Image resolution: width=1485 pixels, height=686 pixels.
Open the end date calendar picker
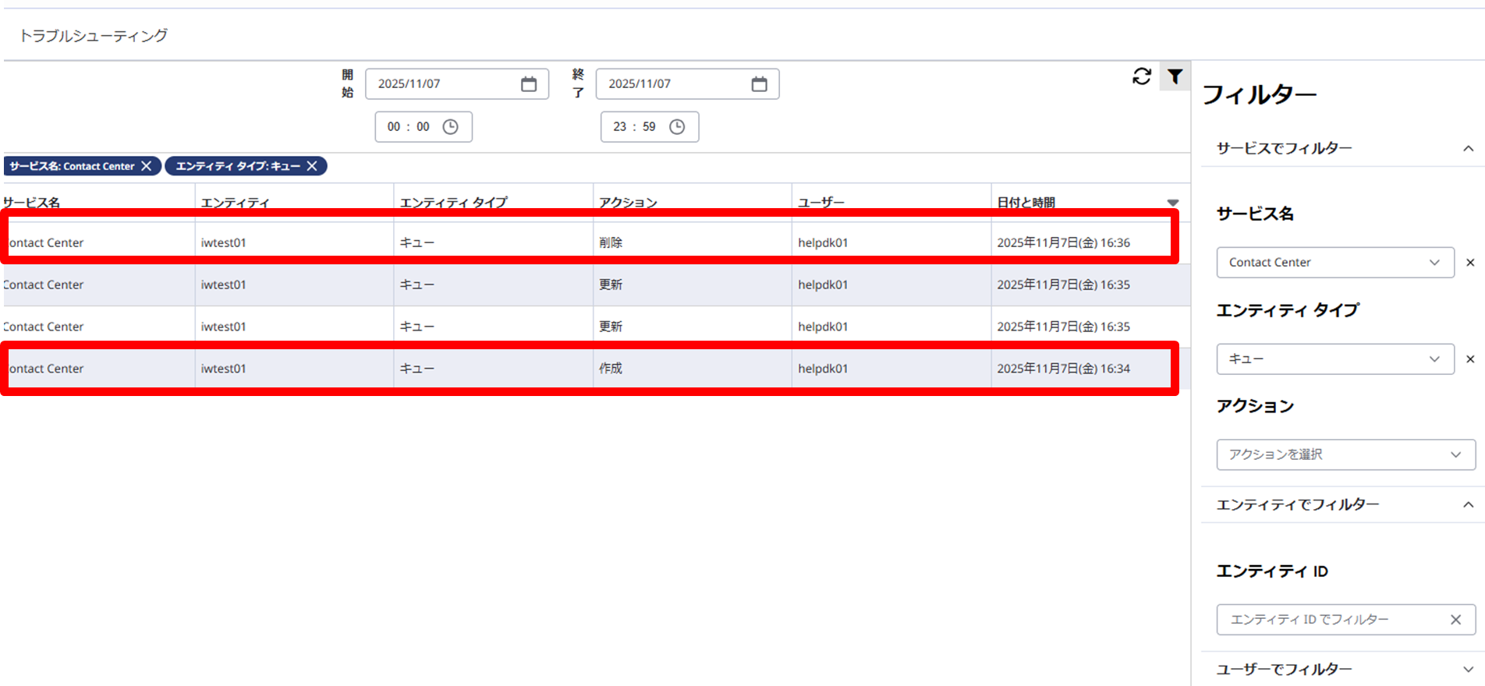(759, 84)
